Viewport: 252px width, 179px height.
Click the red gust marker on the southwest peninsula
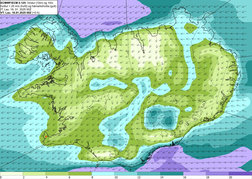(x=46, y=137)
